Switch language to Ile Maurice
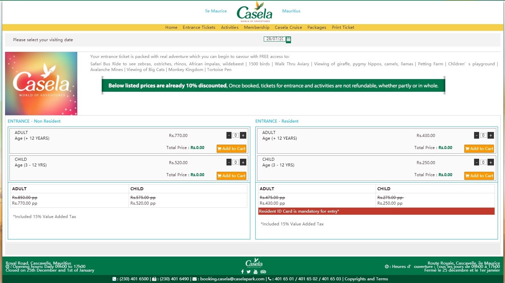 (x=216, y=11)
